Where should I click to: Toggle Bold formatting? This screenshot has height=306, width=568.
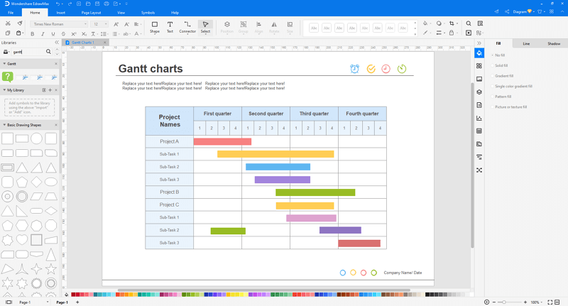pos(32,33)
